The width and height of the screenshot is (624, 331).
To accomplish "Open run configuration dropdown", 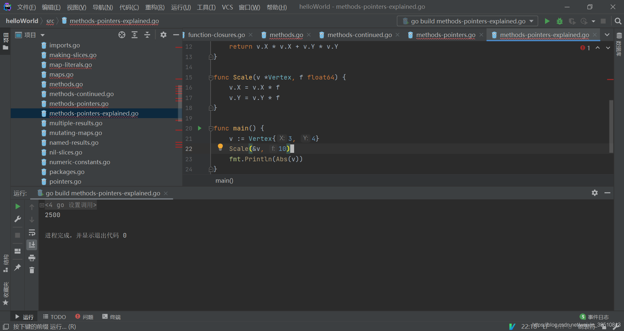I will [x=467, y=21].
